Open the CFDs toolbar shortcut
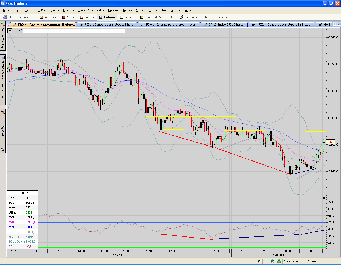This screenshot has height=265, width=341. [68, 17]
